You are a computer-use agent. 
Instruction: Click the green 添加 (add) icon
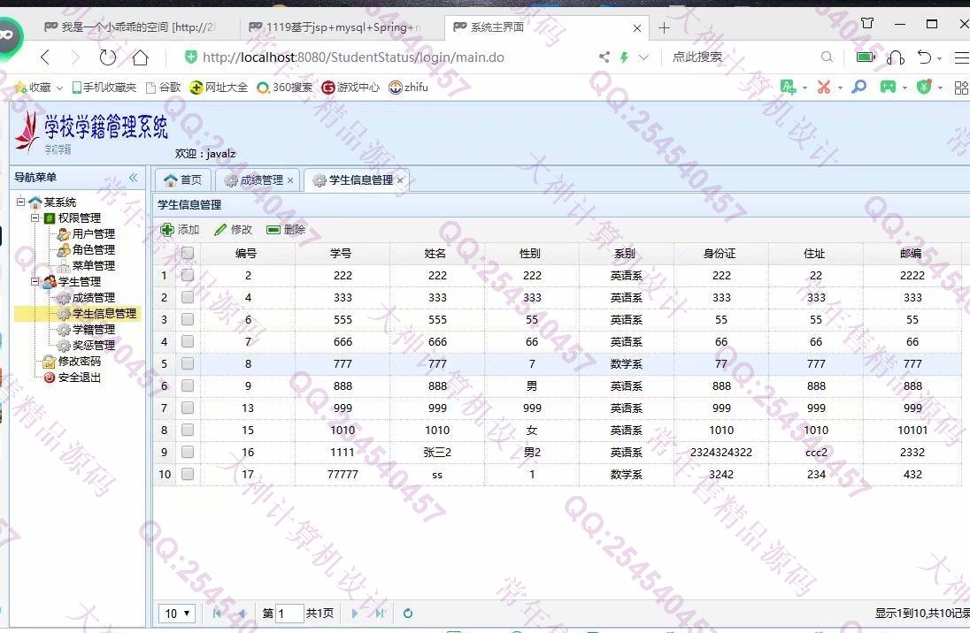(x=167, y=230)
